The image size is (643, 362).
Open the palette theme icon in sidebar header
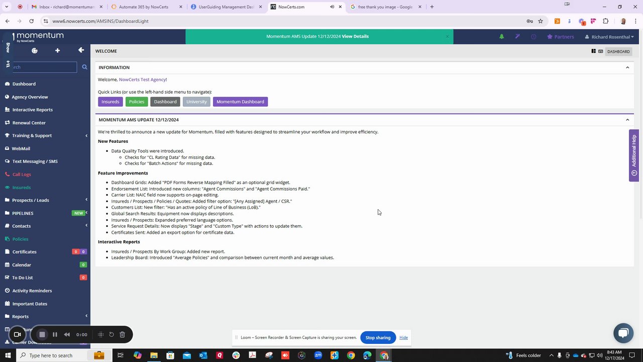pos(34,50)
